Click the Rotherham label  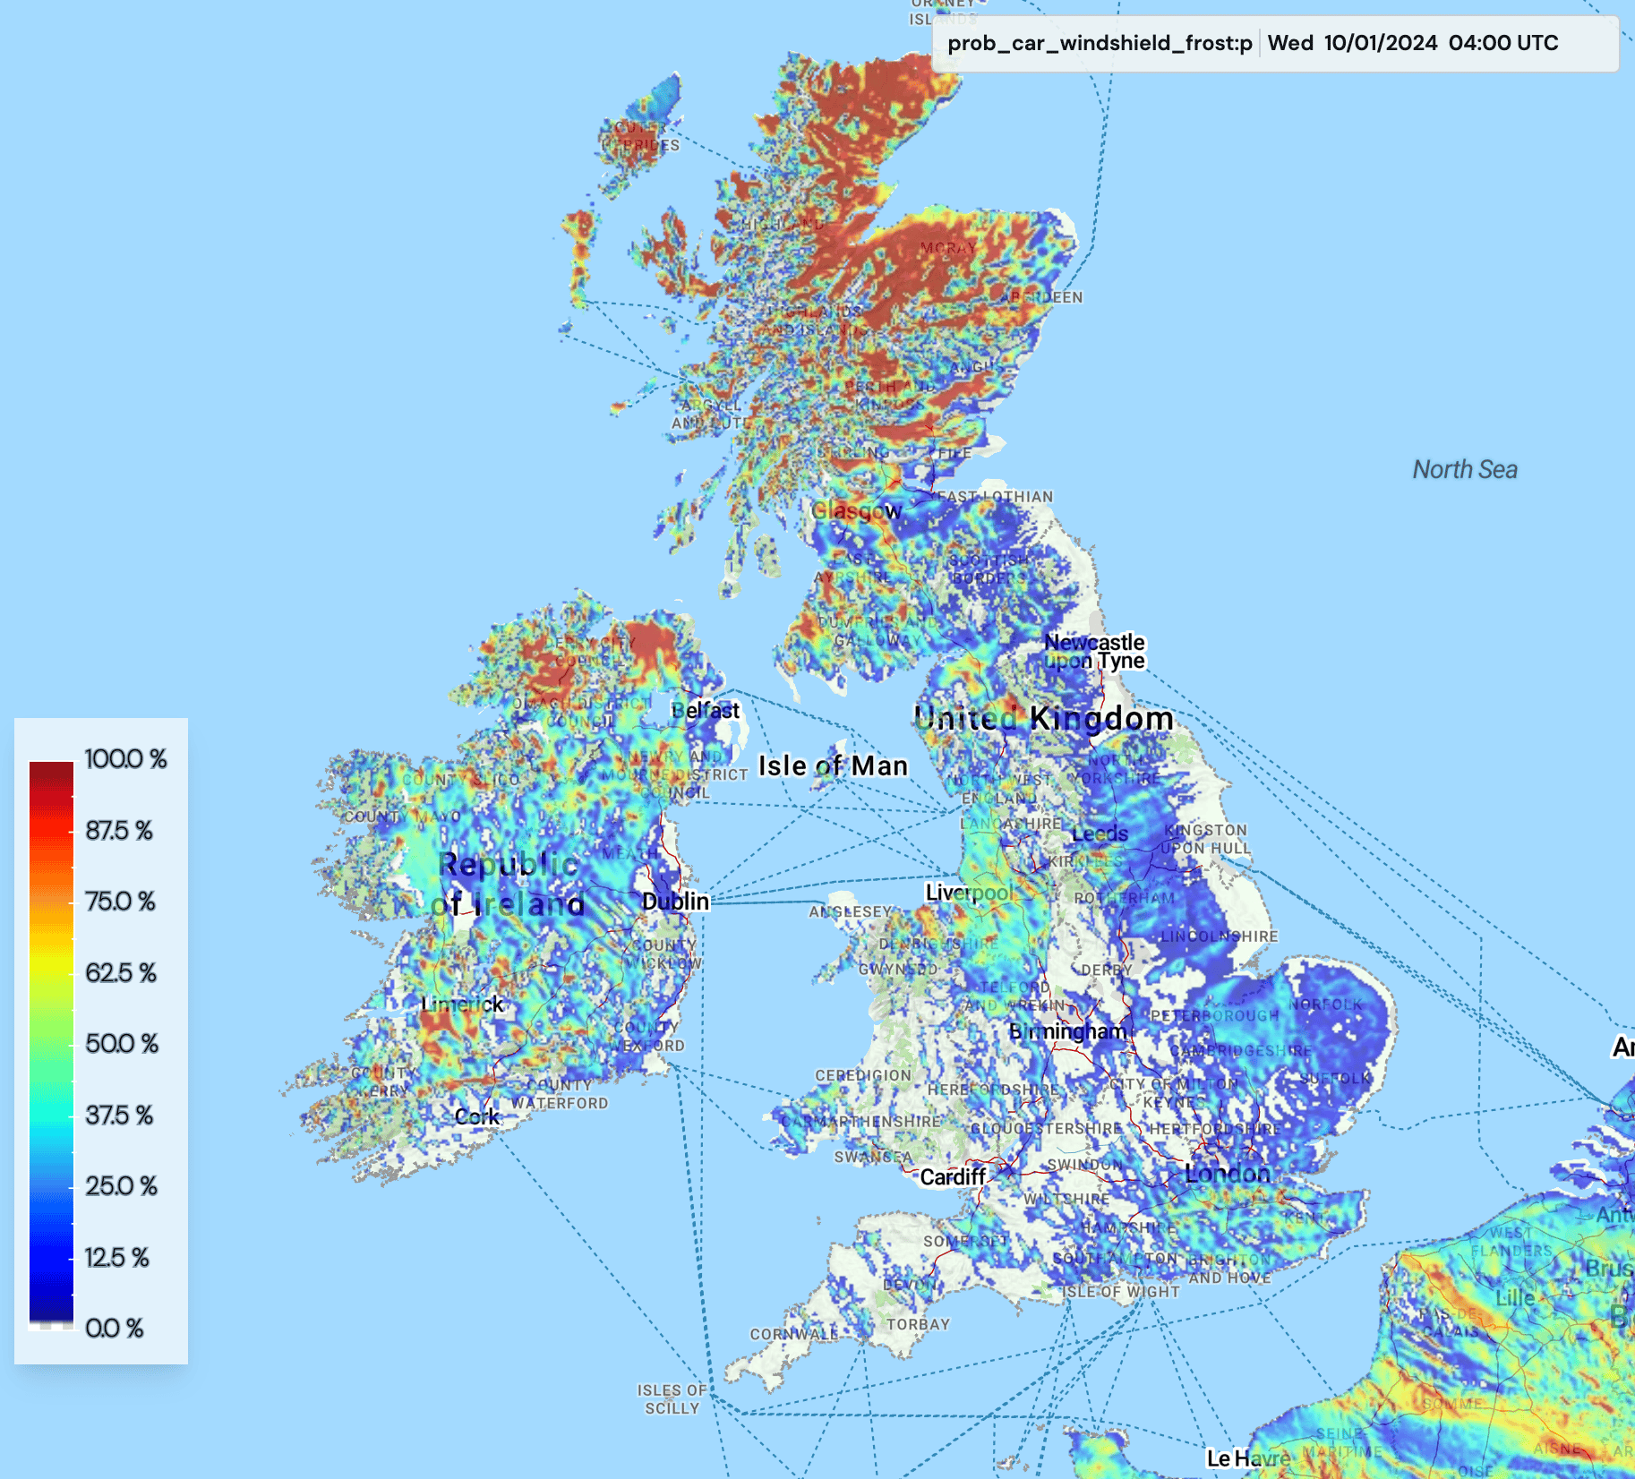(1125, 897)
